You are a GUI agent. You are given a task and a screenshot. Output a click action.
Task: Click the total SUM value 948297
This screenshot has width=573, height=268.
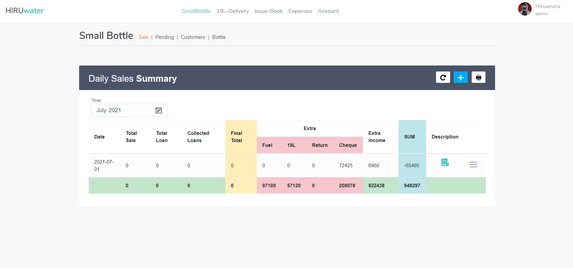pos(412,185)
